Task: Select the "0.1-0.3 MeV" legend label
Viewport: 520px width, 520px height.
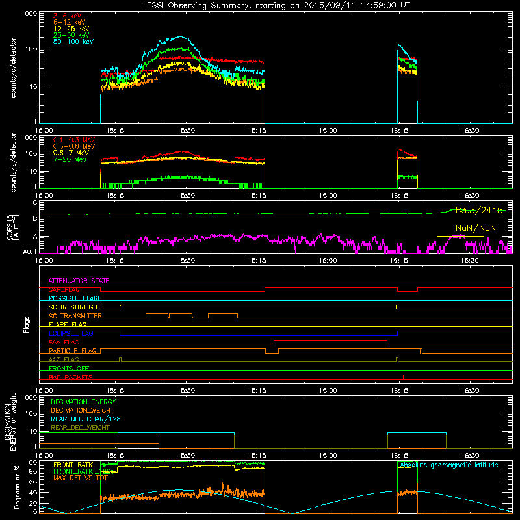Action: tap(74, 140)
